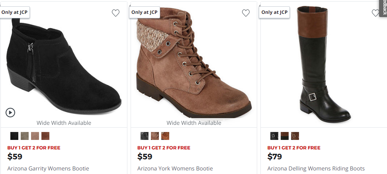
Task: Pick the pink blush Garrity swatch
Action: tap(35, 136)
